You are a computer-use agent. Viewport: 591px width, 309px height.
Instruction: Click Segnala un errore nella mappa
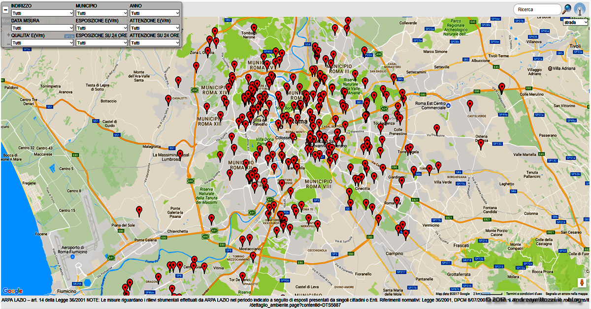click(x=566, y=294)
